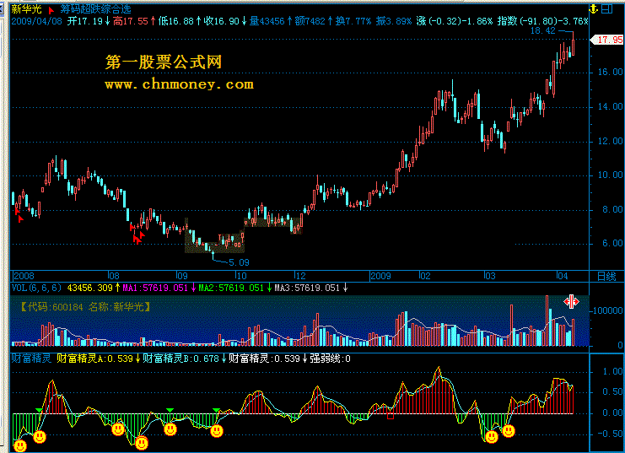Click the date 2009/04/08
625x453 pixels.
(36, 21)
